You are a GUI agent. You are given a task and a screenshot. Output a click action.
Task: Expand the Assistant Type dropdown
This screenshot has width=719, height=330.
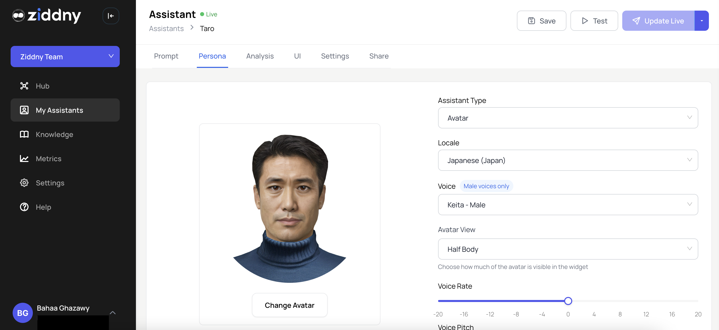click(x=568, y=118)
